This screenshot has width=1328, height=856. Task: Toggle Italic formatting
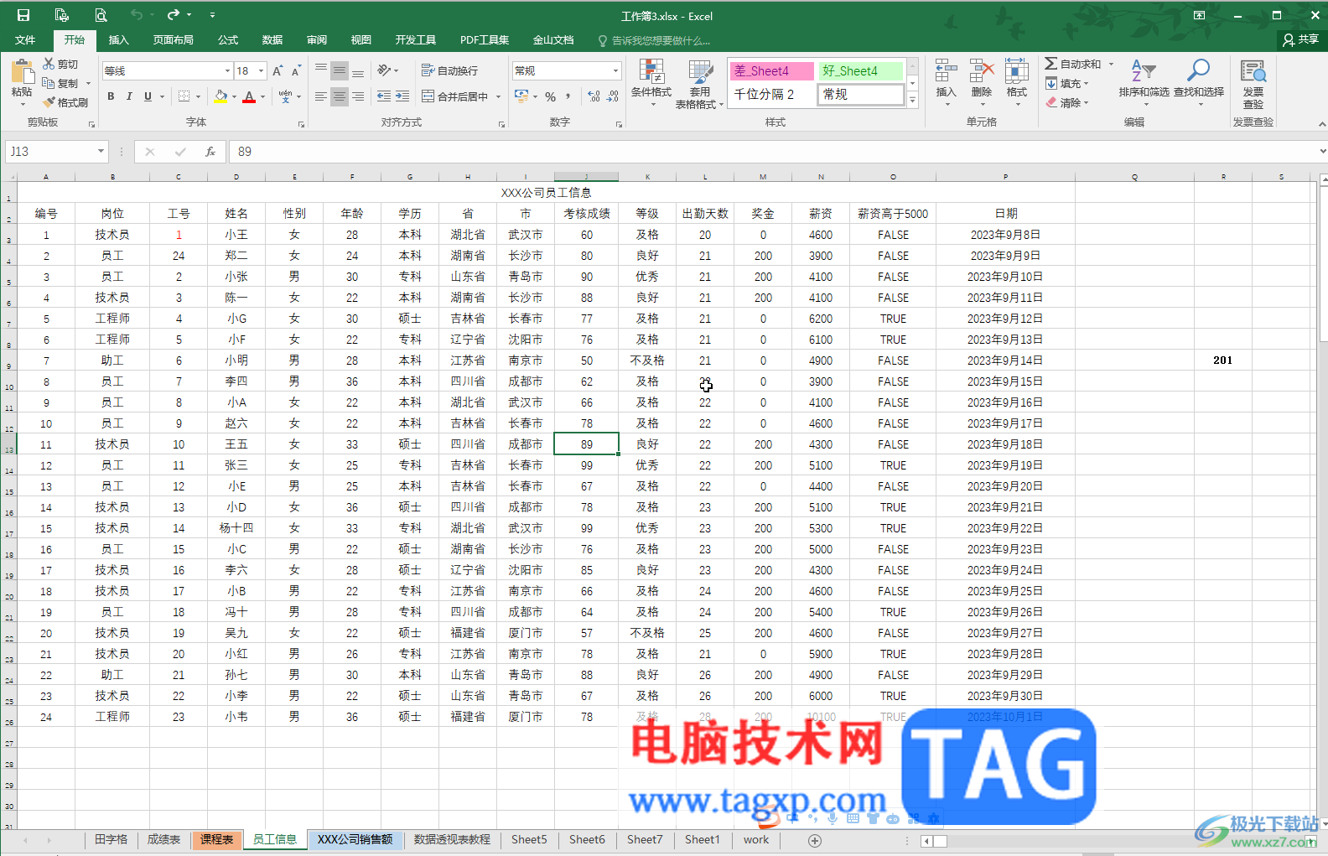pyautogui.click(x=129, y=96)
